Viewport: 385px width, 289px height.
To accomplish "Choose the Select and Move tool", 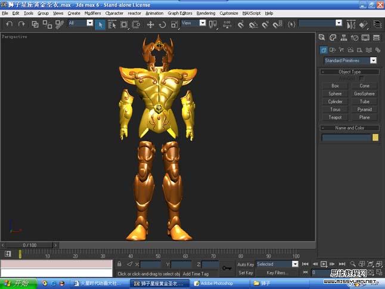I will tap(150, 24).
